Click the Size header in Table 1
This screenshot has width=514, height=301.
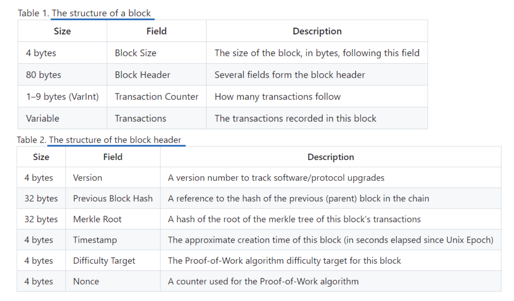coord(62,31)
